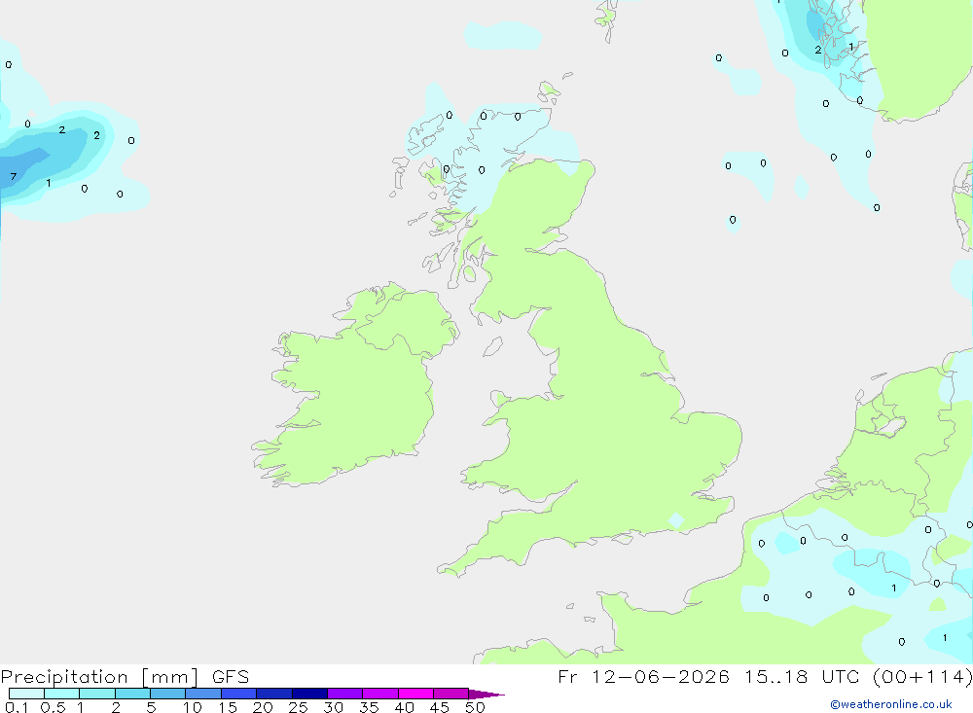The image size is (973, 713).
Task: Pick the legend swatch between 15 and 20
Action: click(238, 694)
